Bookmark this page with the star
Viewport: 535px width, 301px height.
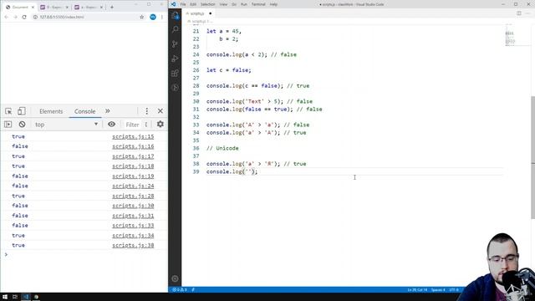[x=142, y=17]
